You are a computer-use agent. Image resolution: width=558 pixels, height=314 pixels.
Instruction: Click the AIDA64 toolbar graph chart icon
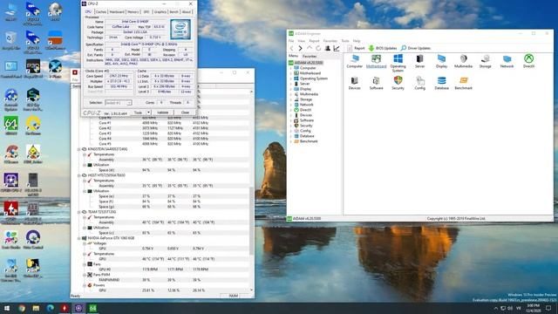(337, 48)
